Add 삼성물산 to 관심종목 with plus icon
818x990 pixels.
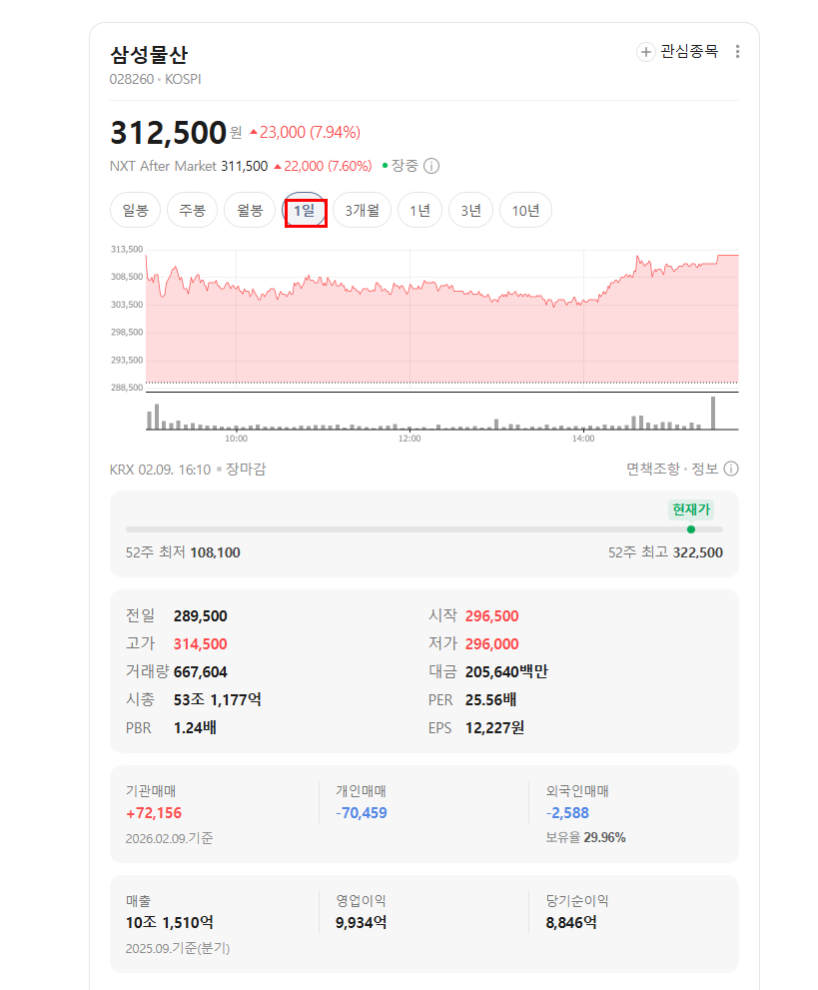click(x=645, y=52)
